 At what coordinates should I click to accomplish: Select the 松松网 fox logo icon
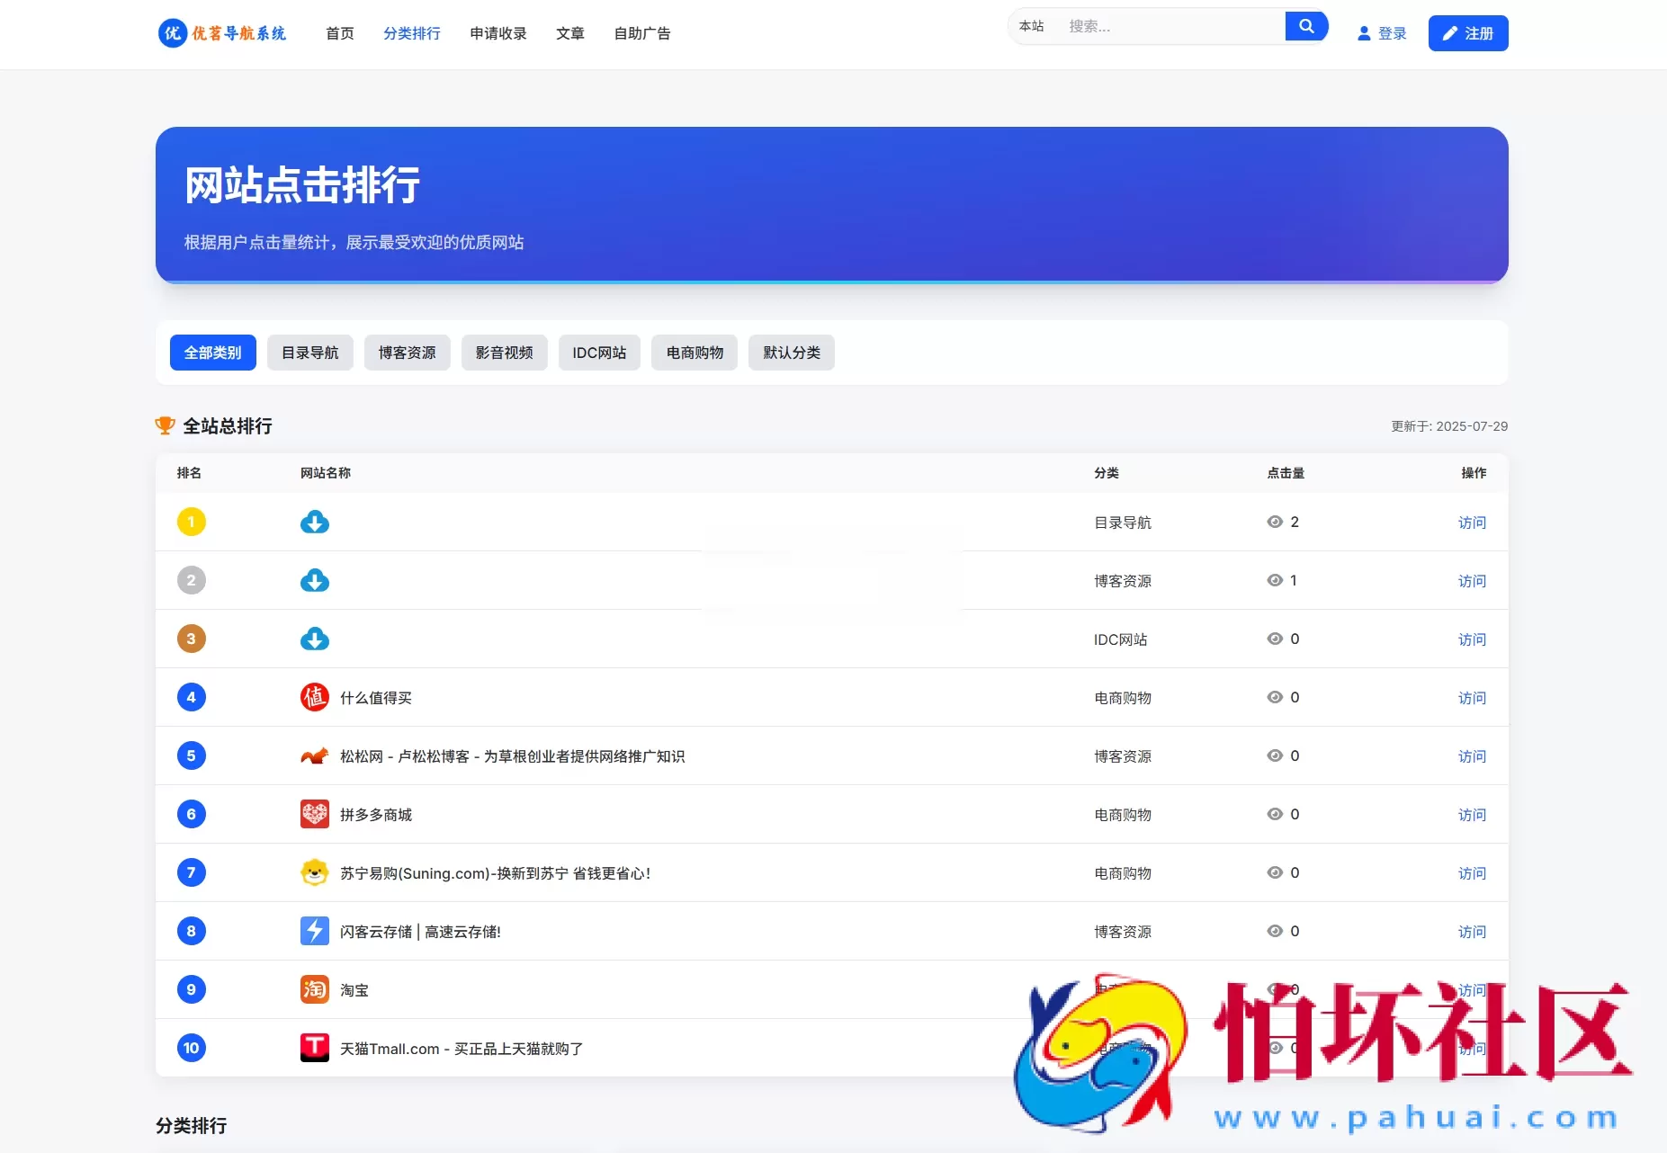tap(314, 755)
